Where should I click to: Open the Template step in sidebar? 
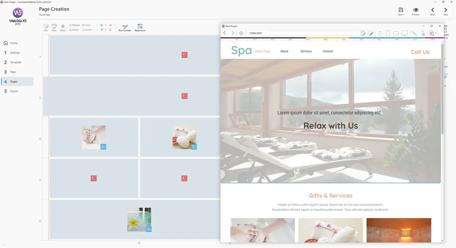16,62
